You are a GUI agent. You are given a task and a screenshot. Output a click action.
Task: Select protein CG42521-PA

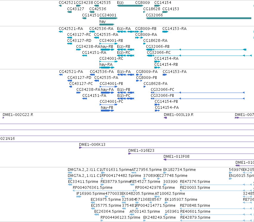[71, 72]
